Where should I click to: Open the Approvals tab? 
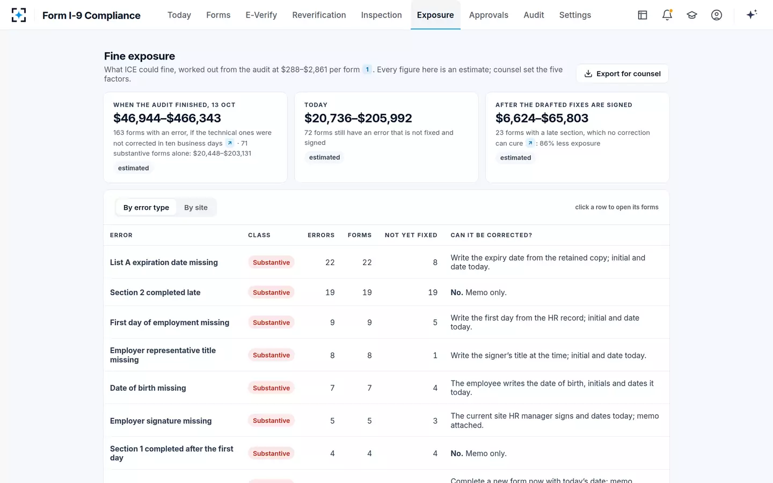(488, 15)
